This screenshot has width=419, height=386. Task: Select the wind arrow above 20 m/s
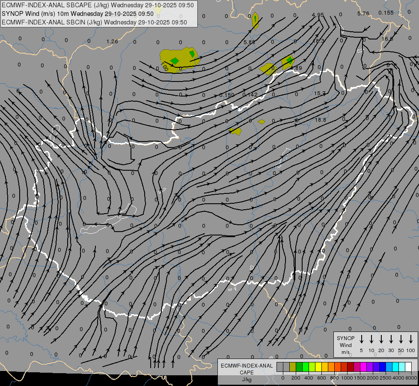pyautogui.click(x=381, y=339)
